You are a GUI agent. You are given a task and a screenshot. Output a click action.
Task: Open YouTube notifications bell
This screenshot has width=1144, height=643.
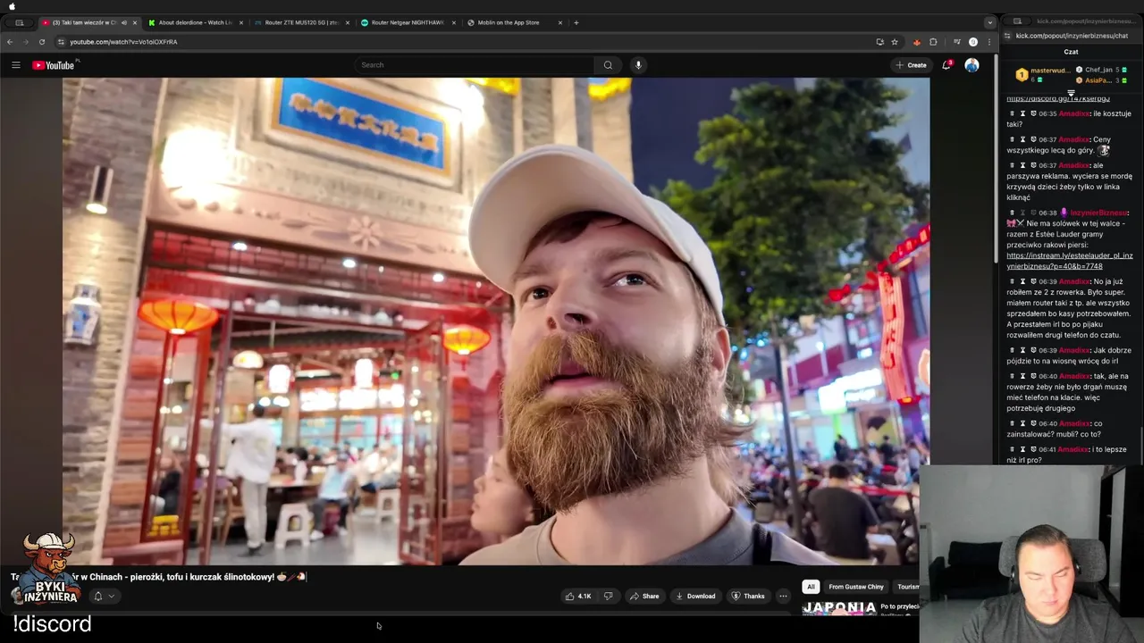click(946, 64)
